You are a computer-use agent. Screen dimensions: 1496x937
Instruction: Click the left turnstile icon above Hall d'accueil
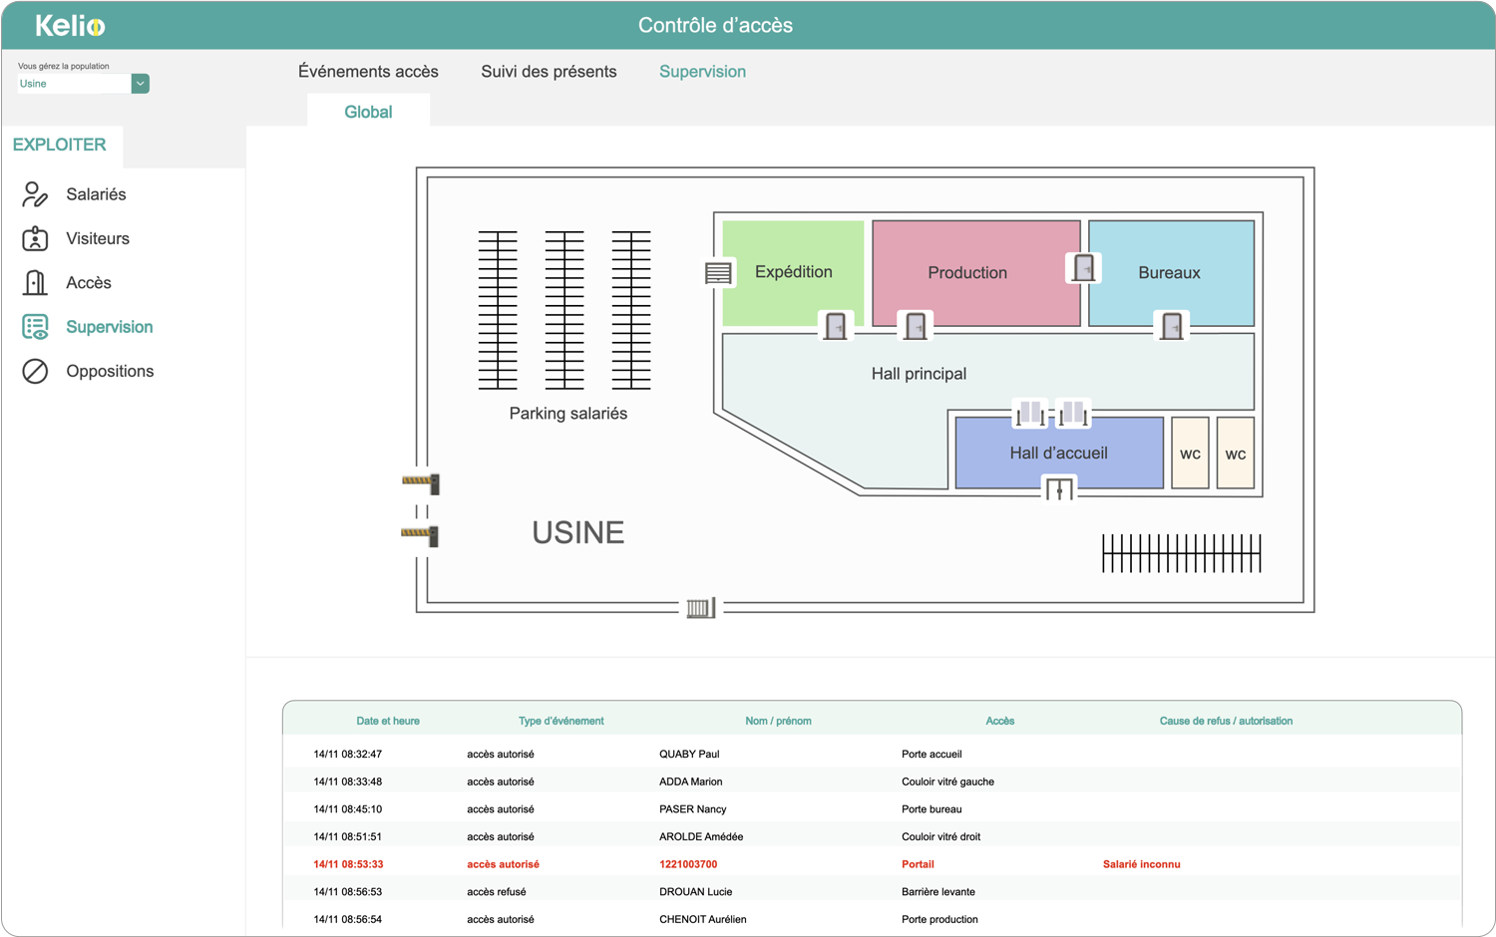point(1030,412)
